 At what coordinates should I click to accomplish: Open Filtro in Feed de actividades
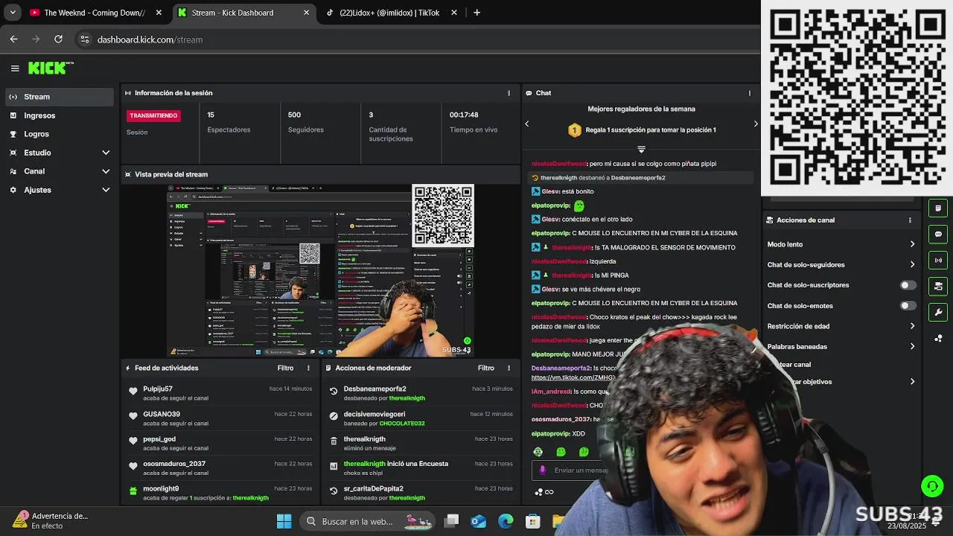click(x=285, y=368)
